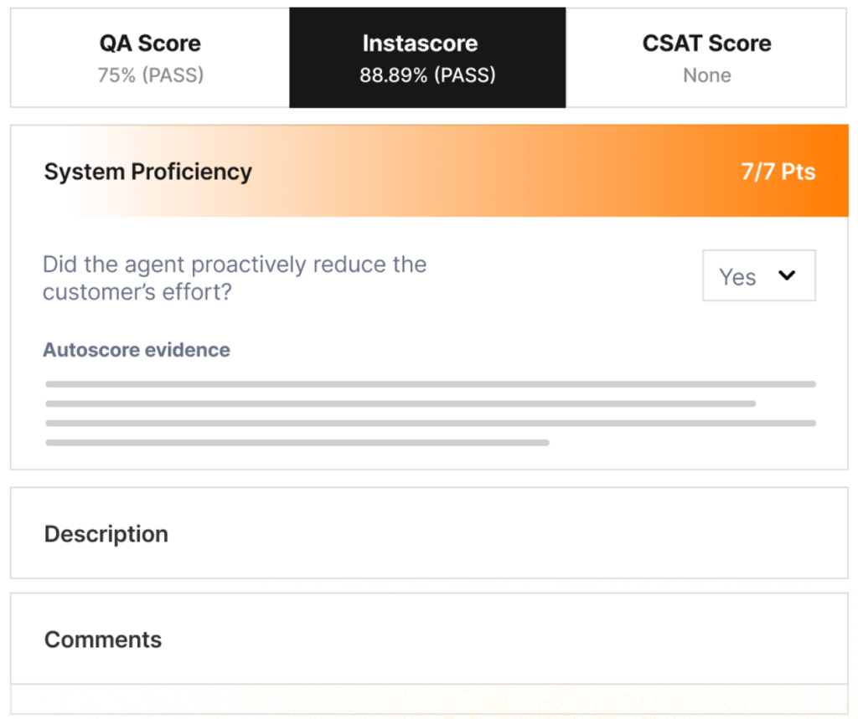
Task: Click the last, shortest evidence line
Action: [297, 442]
